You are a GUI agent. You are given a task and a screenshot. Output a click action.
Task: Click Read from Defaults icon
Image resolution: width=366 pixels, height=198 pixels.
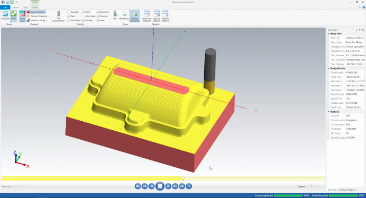pos(147,16)
